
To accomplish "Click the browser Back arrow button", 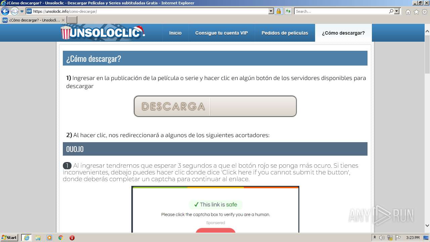I will pyautogui.click(x=5, y=11).
